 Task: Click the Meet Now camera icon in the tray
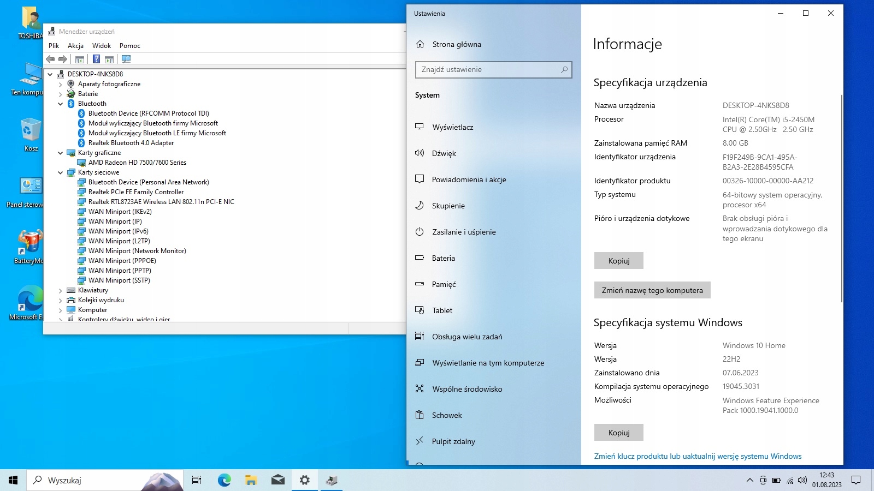(x=763, y=480)
